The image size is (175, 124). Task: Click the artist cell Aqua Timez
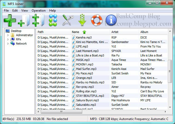(x=119, y=60)
